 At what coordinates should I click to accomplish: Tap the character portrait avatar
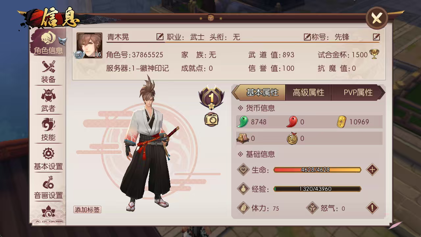89,45
